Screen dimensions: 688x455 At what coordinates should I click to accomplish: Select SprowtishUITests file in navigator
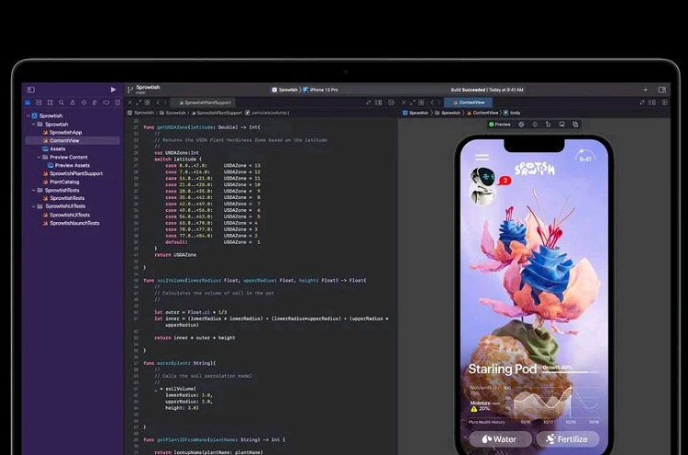click(x=66, y=215)
